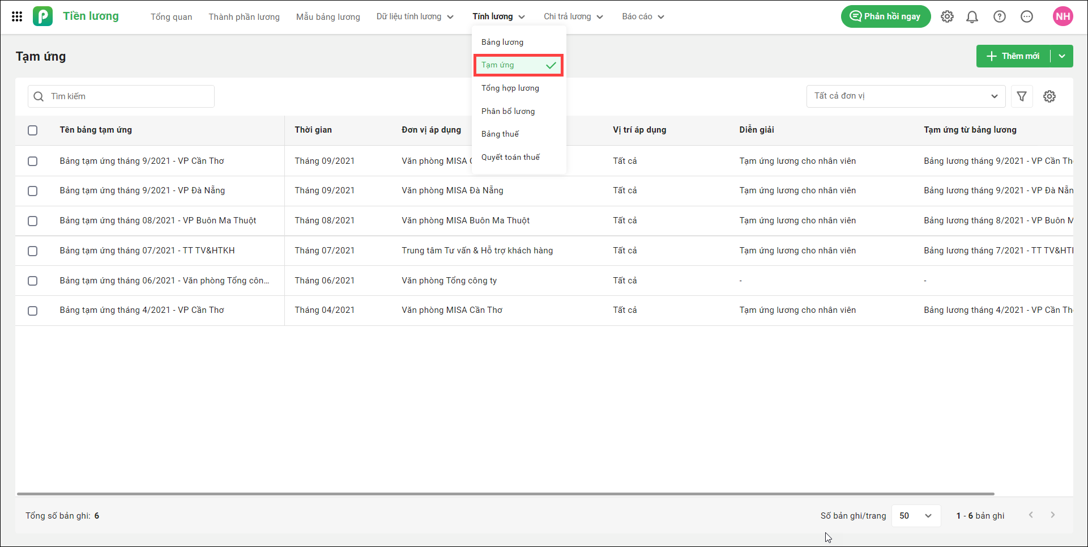This screenshot has height=547, width=1088.
Task: Check Bảng tạm ứng tháng 9/2021 VP Đà Nẵng row
Action: 33,191
